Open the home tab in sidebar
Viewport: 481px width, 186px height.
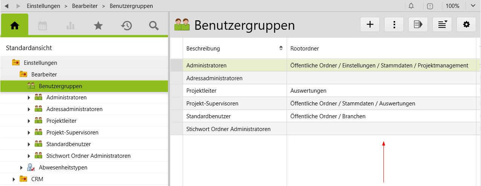click(15, 25)
